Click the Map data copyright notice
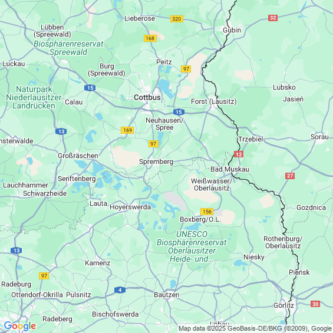Viewport: 333px width, 333px height. pyautogui.click(x=255, y=328)
